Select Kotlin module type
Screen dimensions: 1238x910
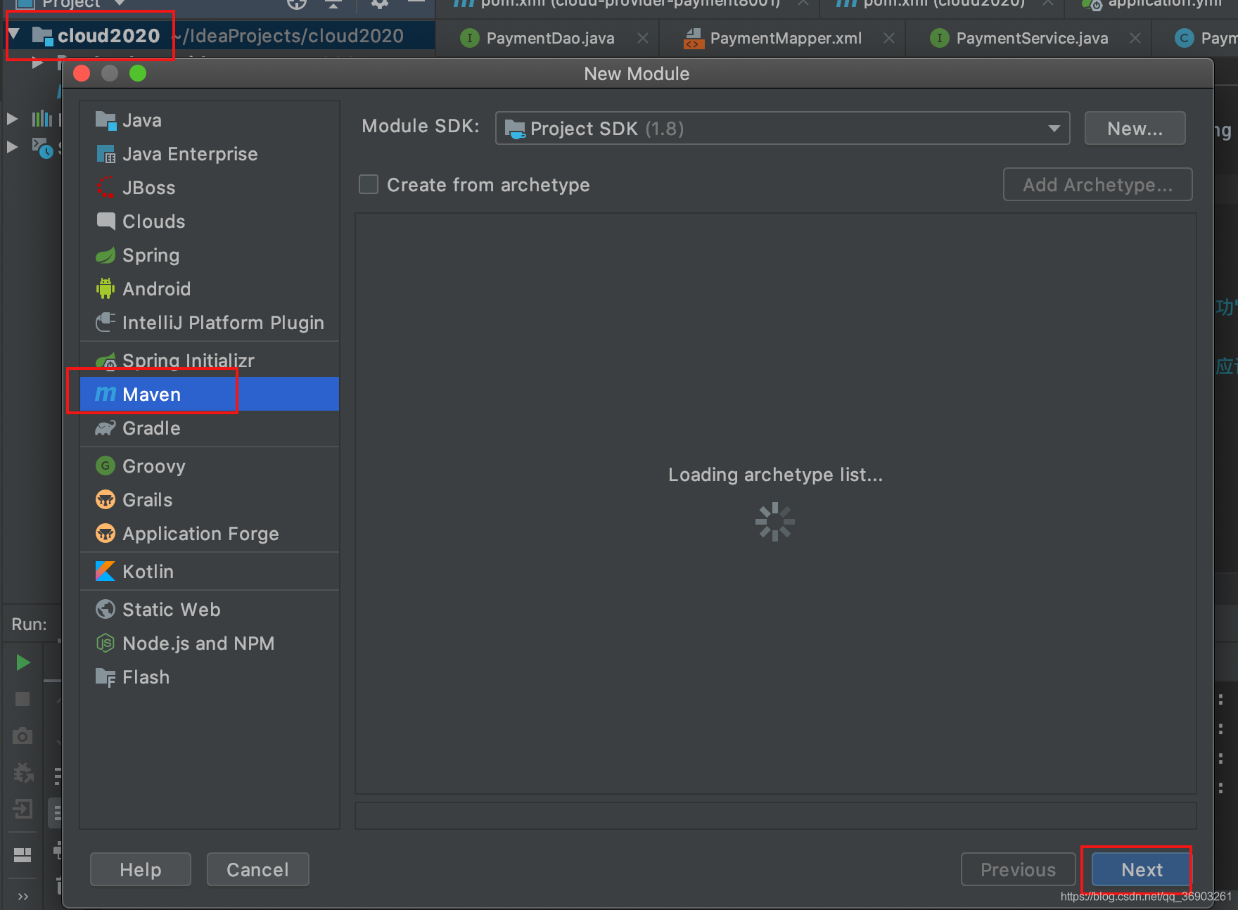[x=210, y=572]
